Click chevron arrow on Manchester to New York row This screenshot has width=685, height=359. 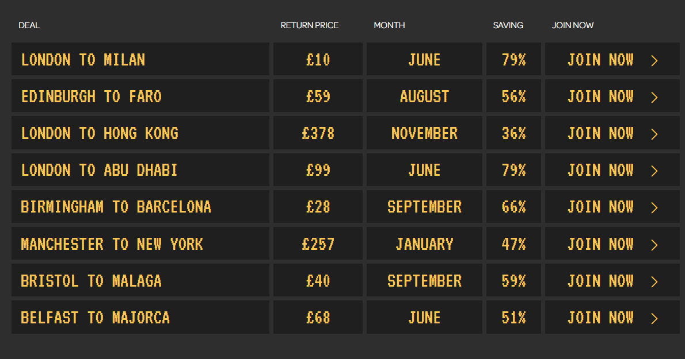point(654,245)
